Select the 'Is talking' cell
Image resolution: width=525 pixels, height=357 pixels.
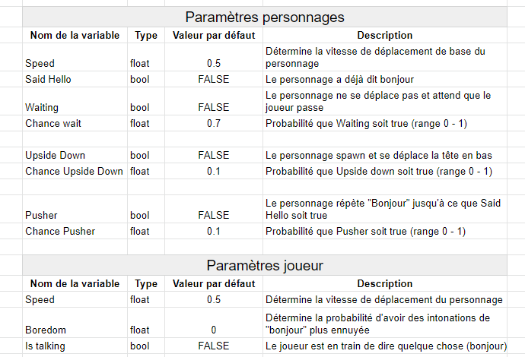(x=75, y=346)
